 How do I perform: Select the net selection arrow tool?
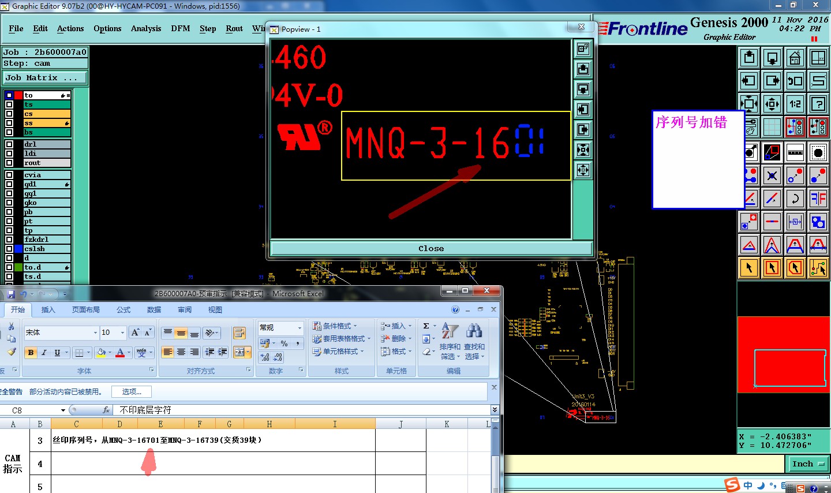point(818,268)
